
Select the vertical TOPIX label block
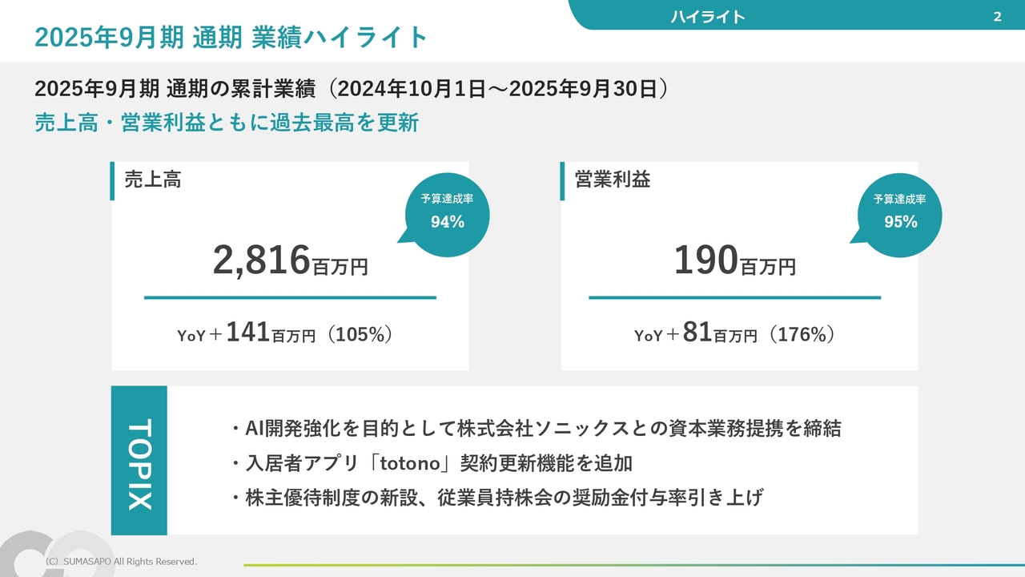pos(139,461)
